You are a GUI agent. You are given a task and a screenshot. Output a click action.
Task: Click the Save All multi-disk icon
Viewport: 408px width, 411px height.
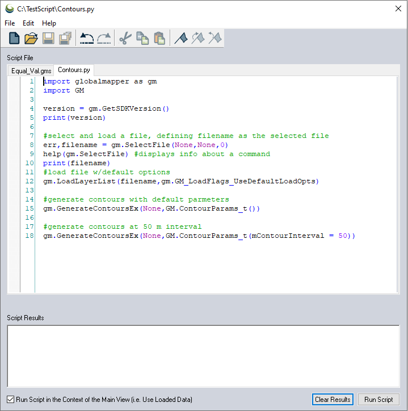[65, 39]
